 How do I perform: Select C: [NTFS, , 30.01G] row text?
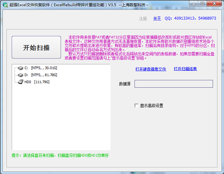point(41,68)
